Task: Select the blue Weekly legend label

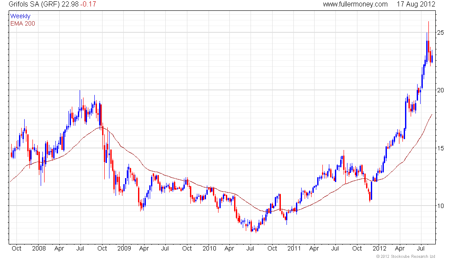Action: coord(20,16)
